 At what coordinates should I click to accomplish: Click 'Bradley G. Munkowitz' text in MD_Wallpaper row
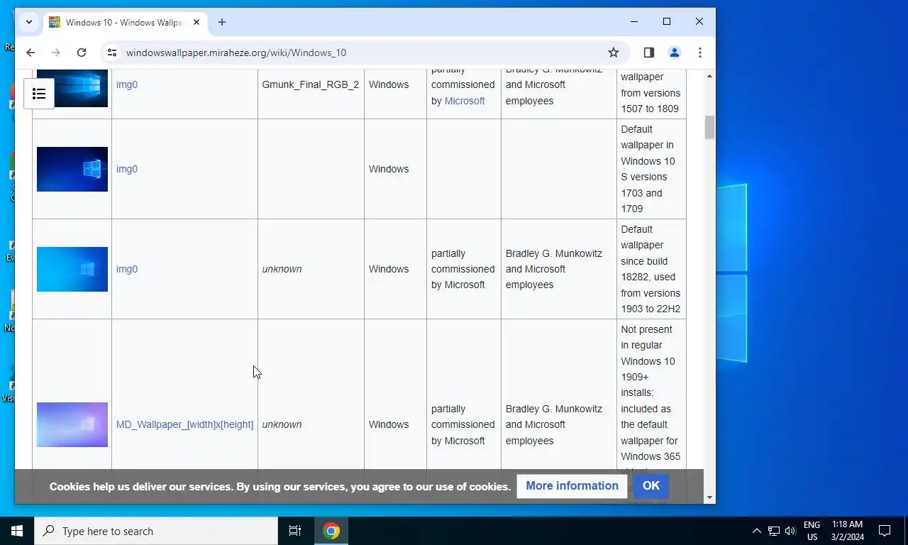coord(554,409)
